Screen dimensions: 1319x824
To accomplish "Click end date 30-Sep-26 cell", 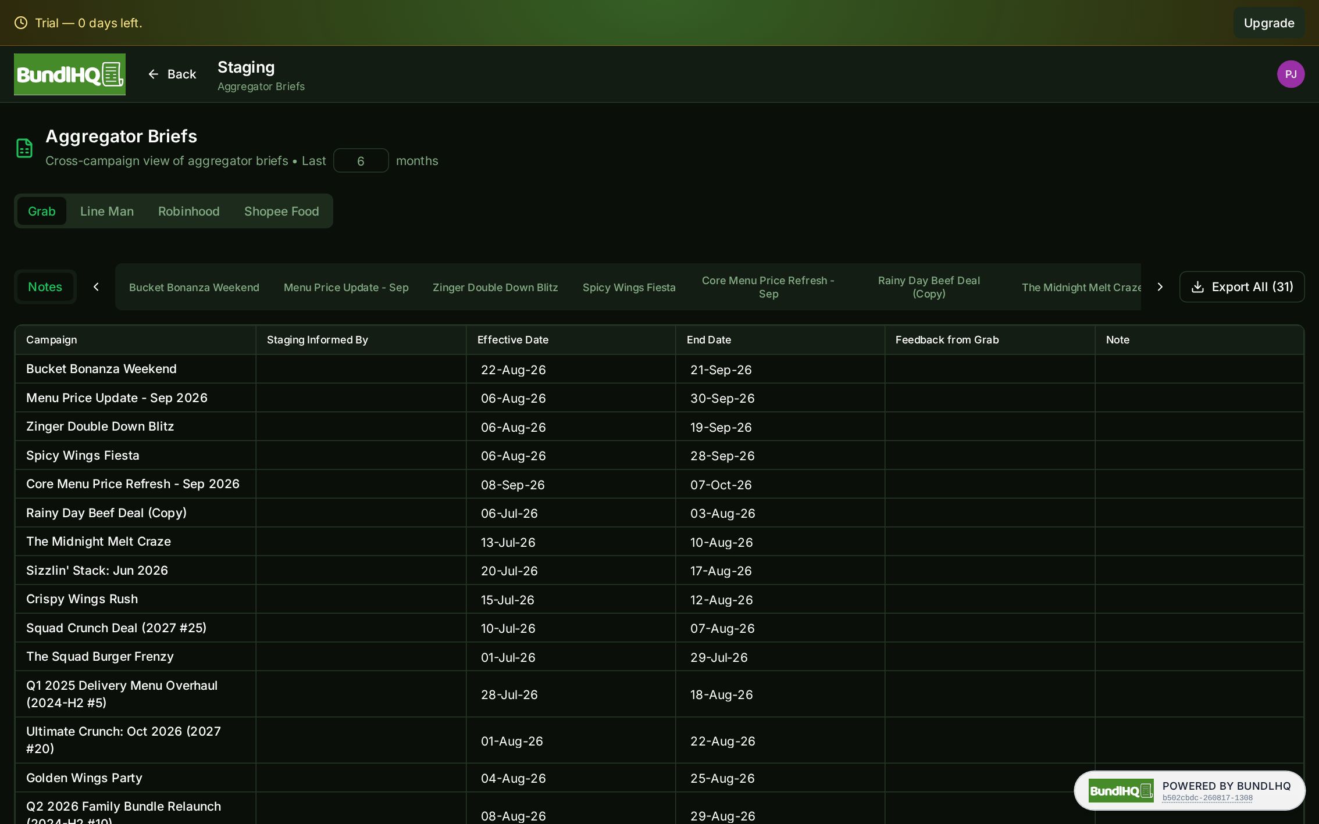I will [x=780, y=398].
